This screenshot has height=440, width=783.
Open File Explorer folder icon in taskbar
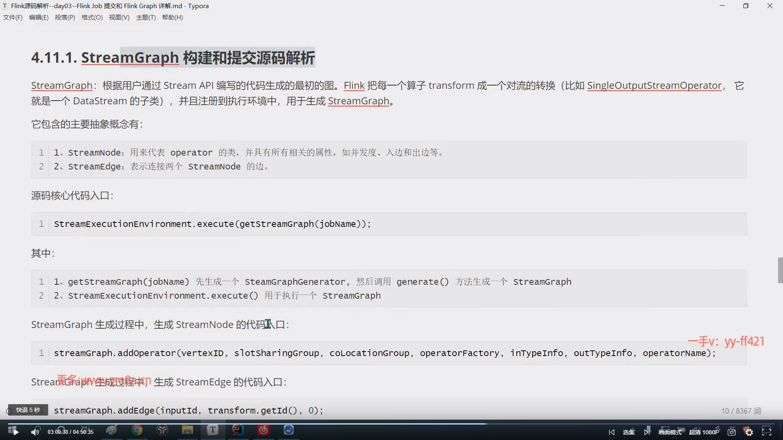coord(187,430)
